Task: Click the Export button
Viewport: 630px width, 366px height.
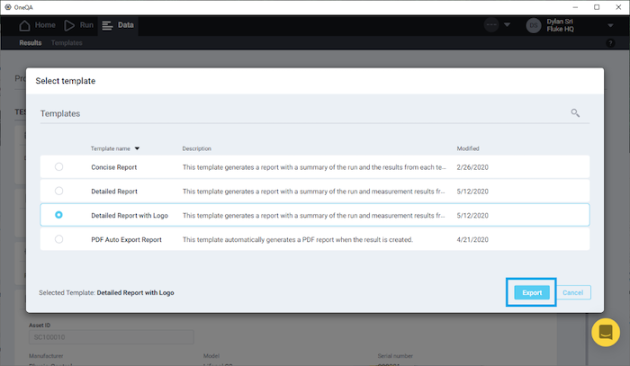Action: (532, 292)
